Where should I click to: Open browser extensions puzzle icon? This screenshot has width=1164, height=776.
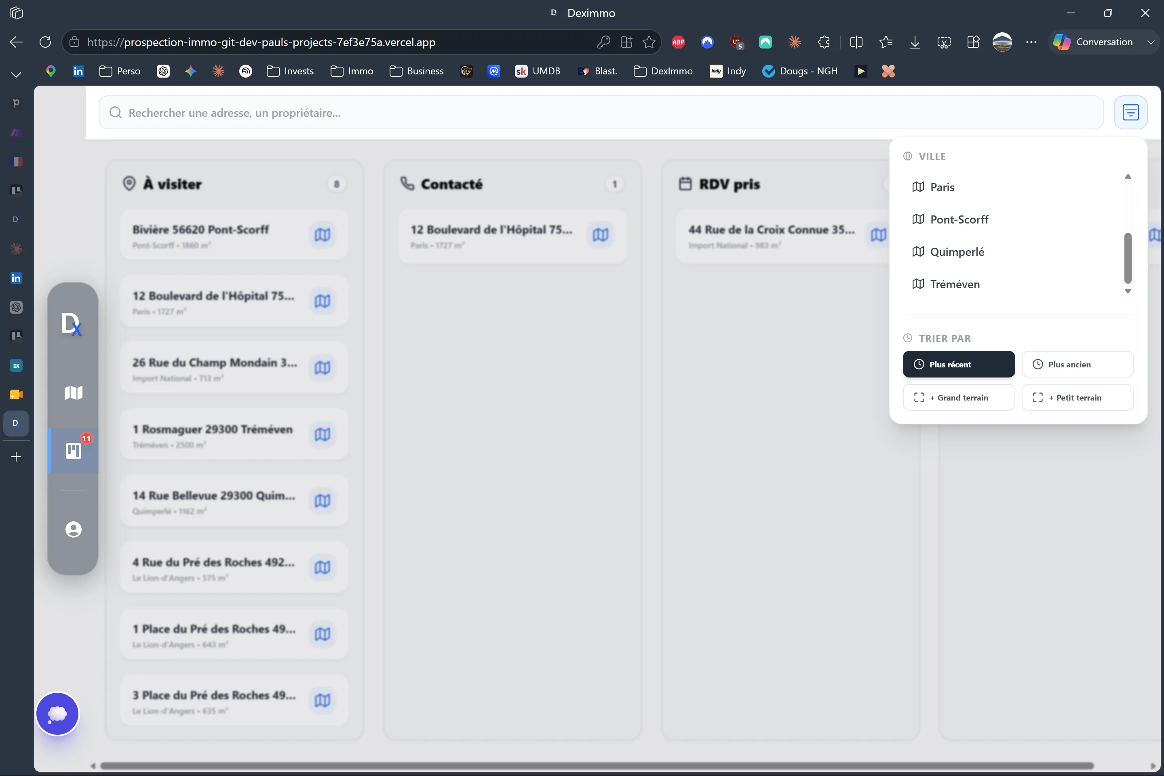point(824,42)
